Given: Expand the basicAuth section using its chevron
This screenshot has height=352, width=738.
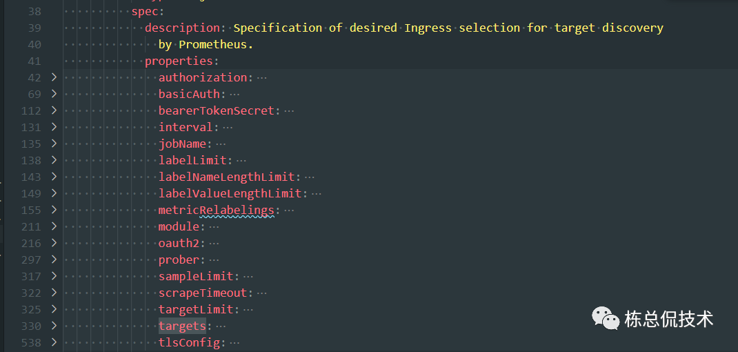Looking at the screenshot, I should click(x=53, y=94).
